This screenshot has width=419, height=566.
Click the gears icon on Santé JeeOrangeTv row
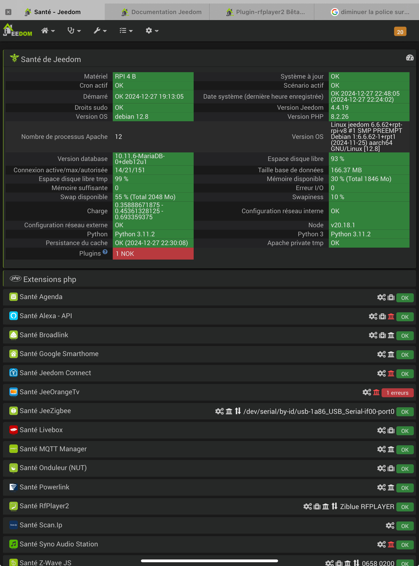[x=366, y=392]
